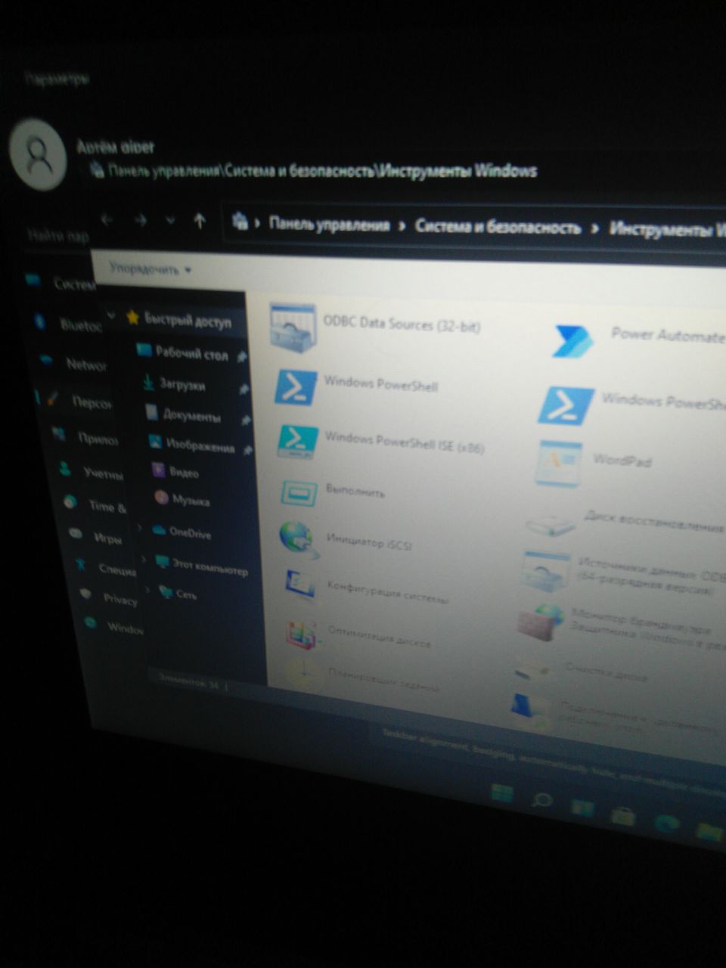Select Windows Update in Settings sidebar
726x968 pixels.
(x=114, y=626)
